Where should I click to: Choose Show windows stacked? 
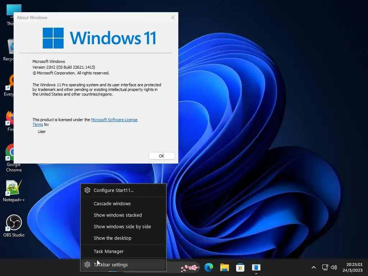[x=124, y=215]
